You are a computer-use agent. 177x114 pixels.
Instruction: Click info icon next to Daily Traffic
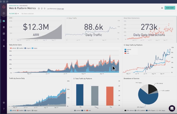tap(67, 18)
